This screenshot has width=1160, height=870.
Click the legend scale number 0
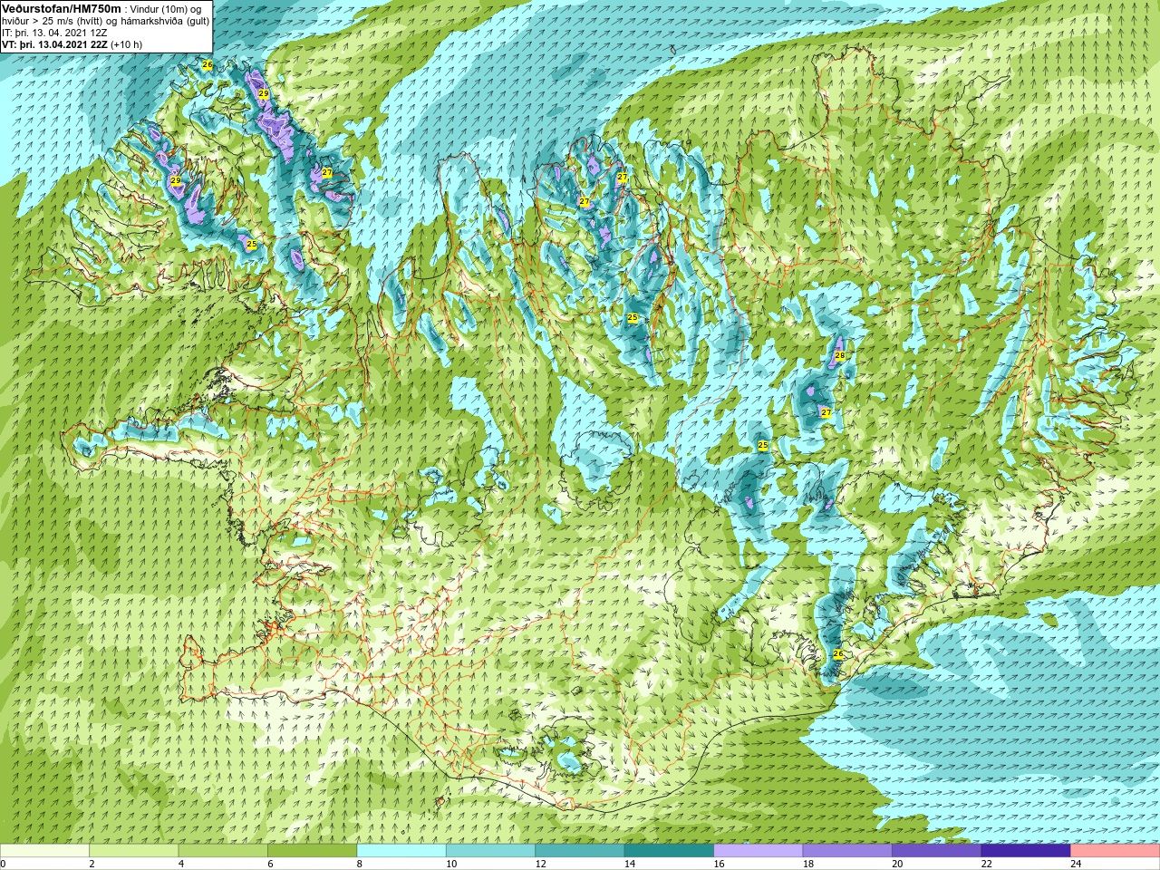(x=4, y=864)
